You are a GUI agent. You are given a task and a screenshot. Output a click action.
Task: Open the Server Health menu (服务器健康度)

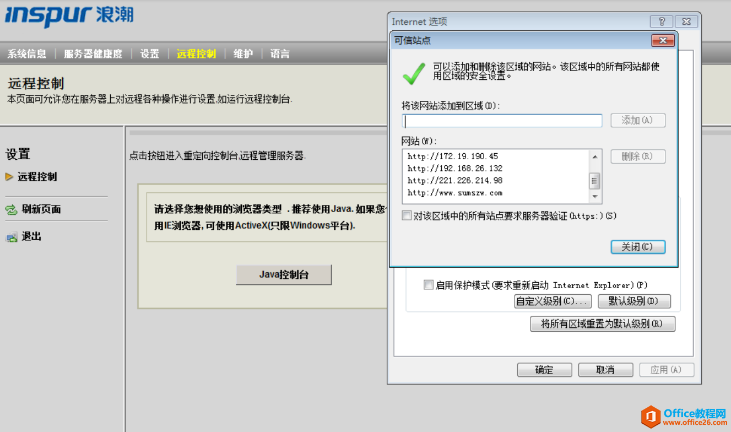coord(93,54)
